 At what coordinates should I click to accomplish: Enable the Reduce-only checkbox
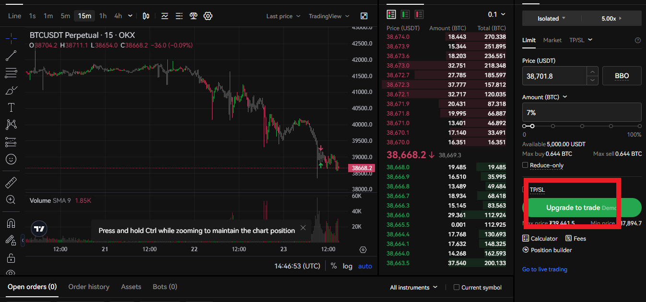pos(525,165)
